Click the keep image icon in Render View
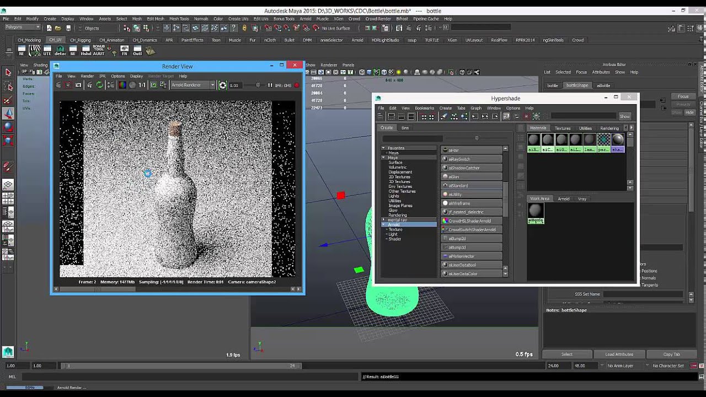Screen dimensions: 706x397 [153, 85]
